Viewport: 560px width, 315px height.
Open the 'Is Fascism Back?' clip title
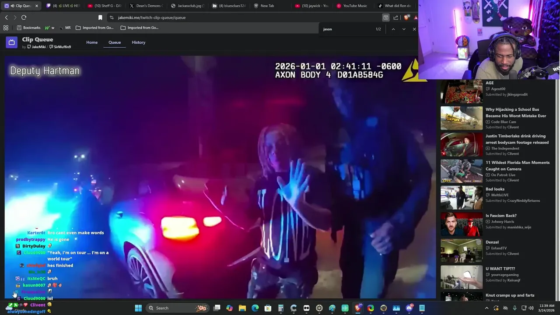[x=501, y=216]
